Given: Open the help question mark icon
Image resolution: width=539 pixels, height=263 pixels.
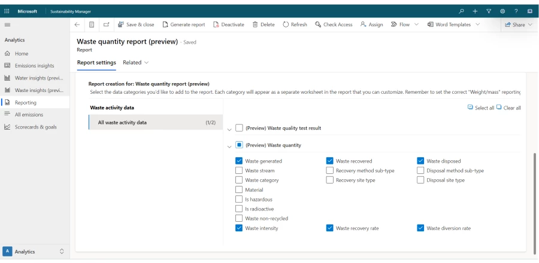Looking at the screenshot, I should 516,11.
